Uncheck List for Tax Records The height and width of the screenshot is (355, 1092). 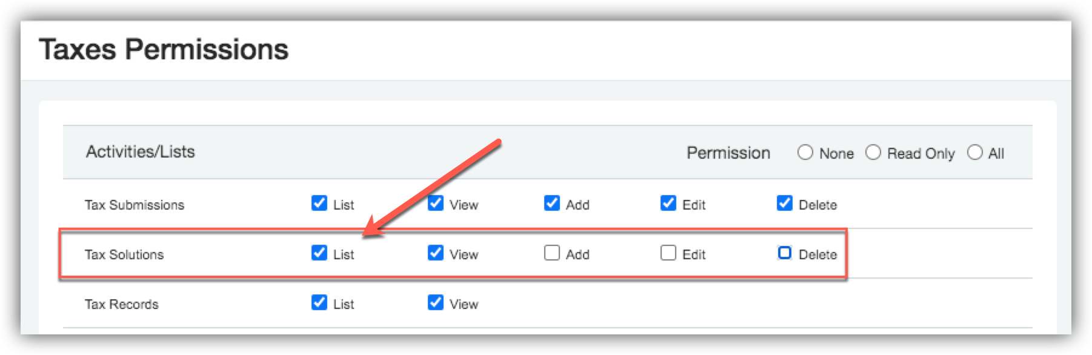[x=319, y=302]
